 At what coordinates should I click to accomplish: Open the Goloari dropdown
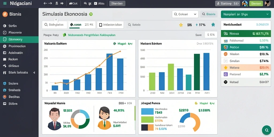coord(185,14)
